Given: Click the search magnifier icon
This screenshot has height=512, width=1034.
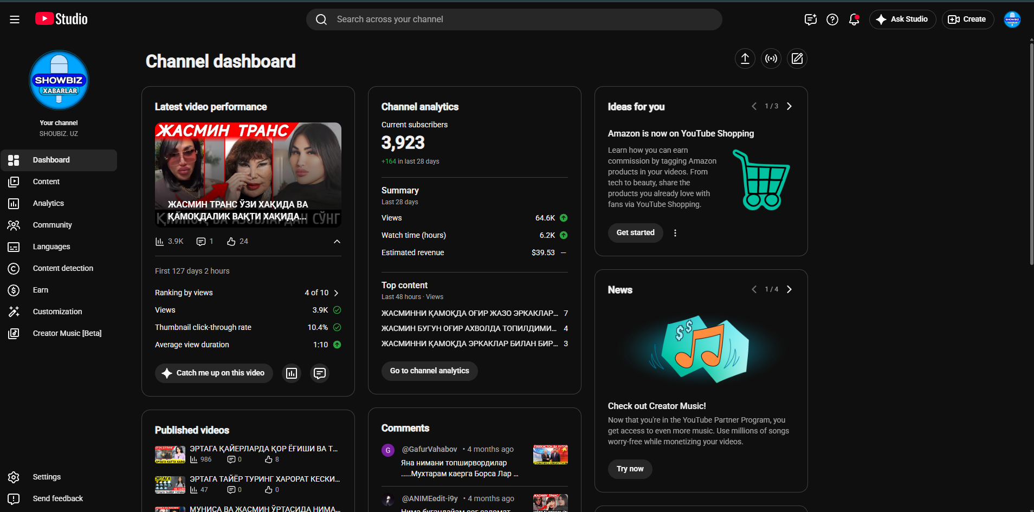Looking at the screenshot, I should point(321,20).
